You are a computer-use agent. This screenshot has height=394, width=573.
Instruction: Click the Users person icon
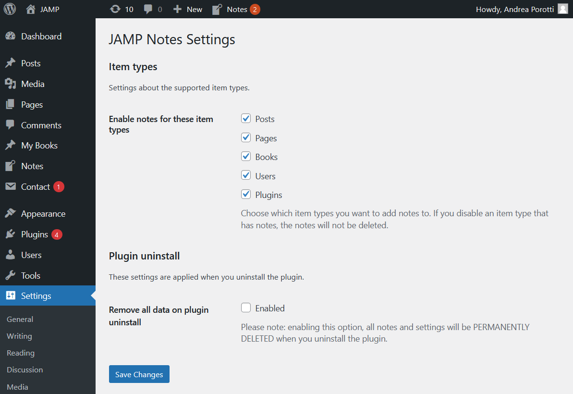tap(11, 255)
